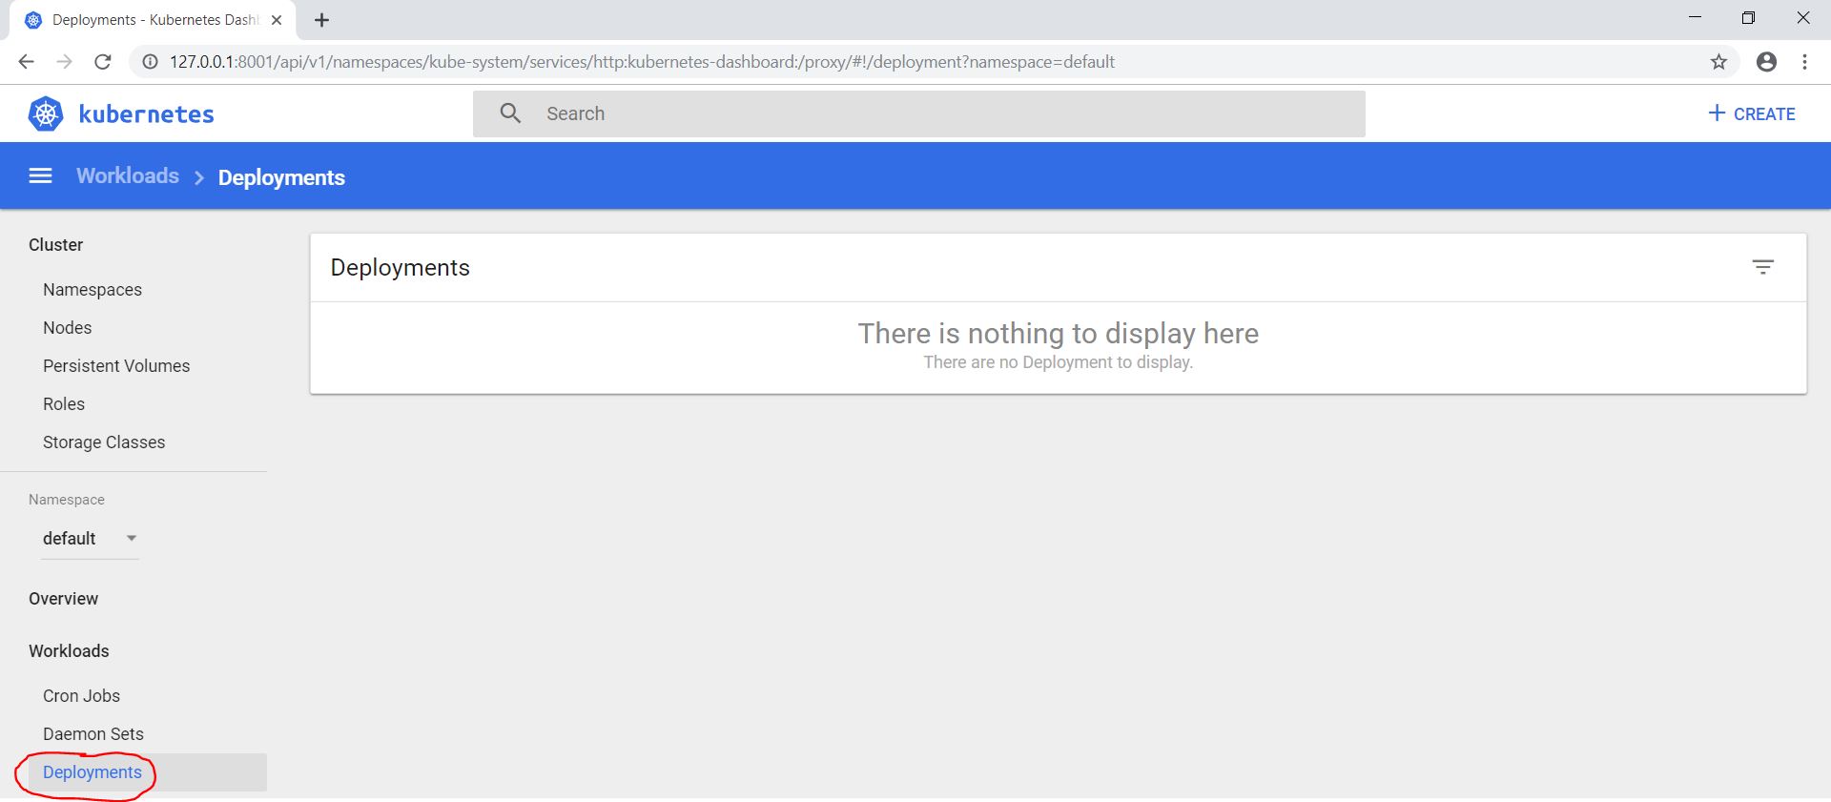Open the Overview page
The height and width of the screenshot is (802, 1831).
pyautogui.click(x=63, y=599)
